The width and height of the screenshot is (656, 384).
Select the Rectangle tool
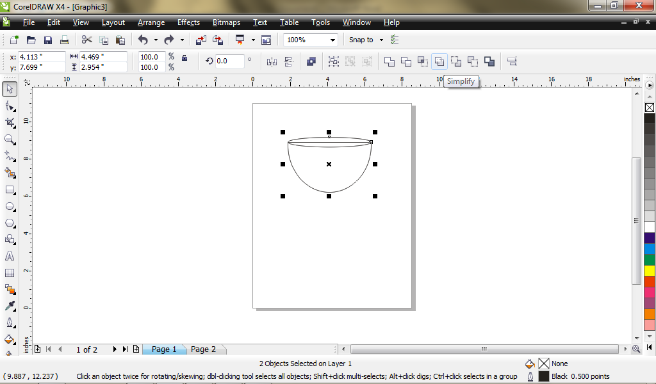10,189
